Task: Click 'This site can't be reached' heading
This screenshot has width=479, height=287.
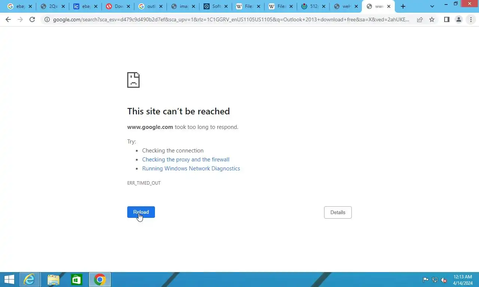Action: click(179, 111)
